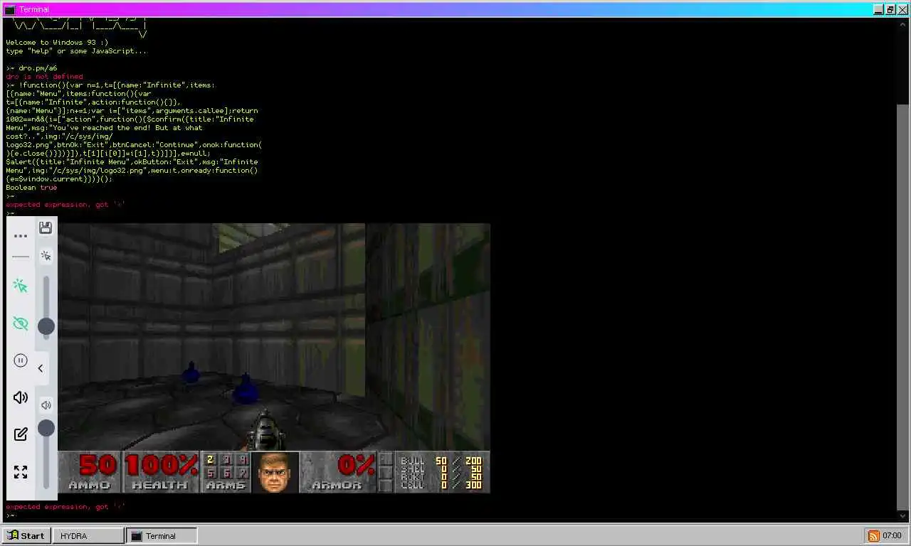Click the 'Boolean true' output line
Image resolution: width=911 pixels, height=546 pixels.
[x=31, y=188]
